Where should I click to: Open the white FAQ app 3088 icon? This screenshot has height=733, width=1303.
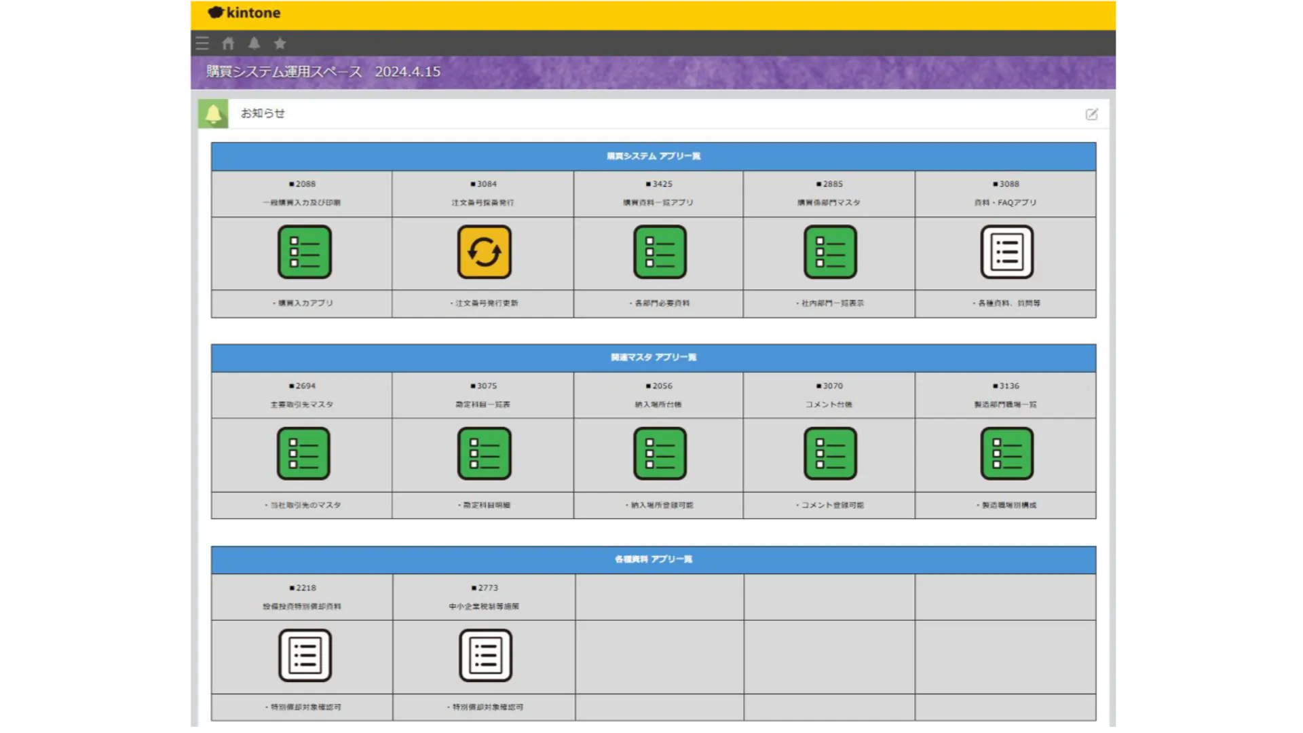[x=1006, y=252]
